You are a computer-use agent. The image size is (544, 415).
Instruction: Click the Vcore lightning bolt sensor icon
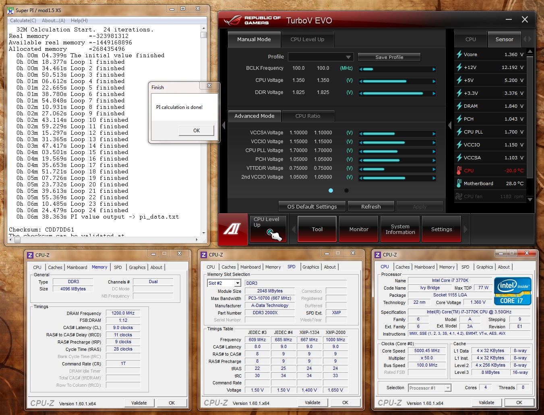459,54
